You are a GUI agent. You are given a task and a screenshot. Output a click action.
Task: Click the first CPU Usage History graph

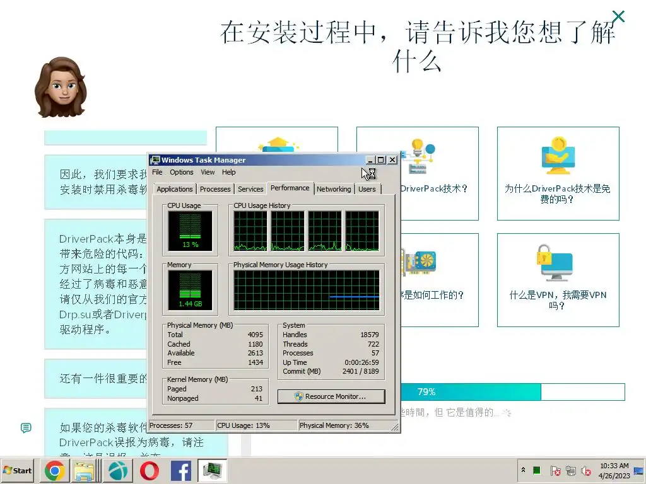pyautogui.click(x=250, y=231)
